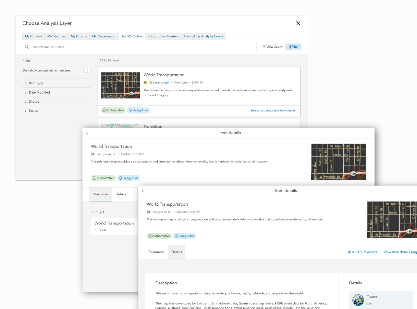Click World Transportation thumbnail in results list

tap(120, 85)
